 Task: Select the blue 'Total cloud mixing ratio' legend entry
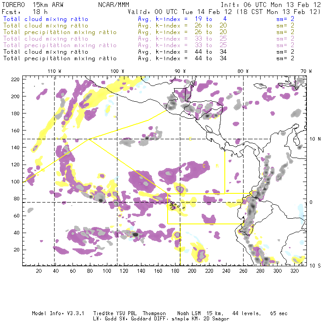[x=46, y=19]
